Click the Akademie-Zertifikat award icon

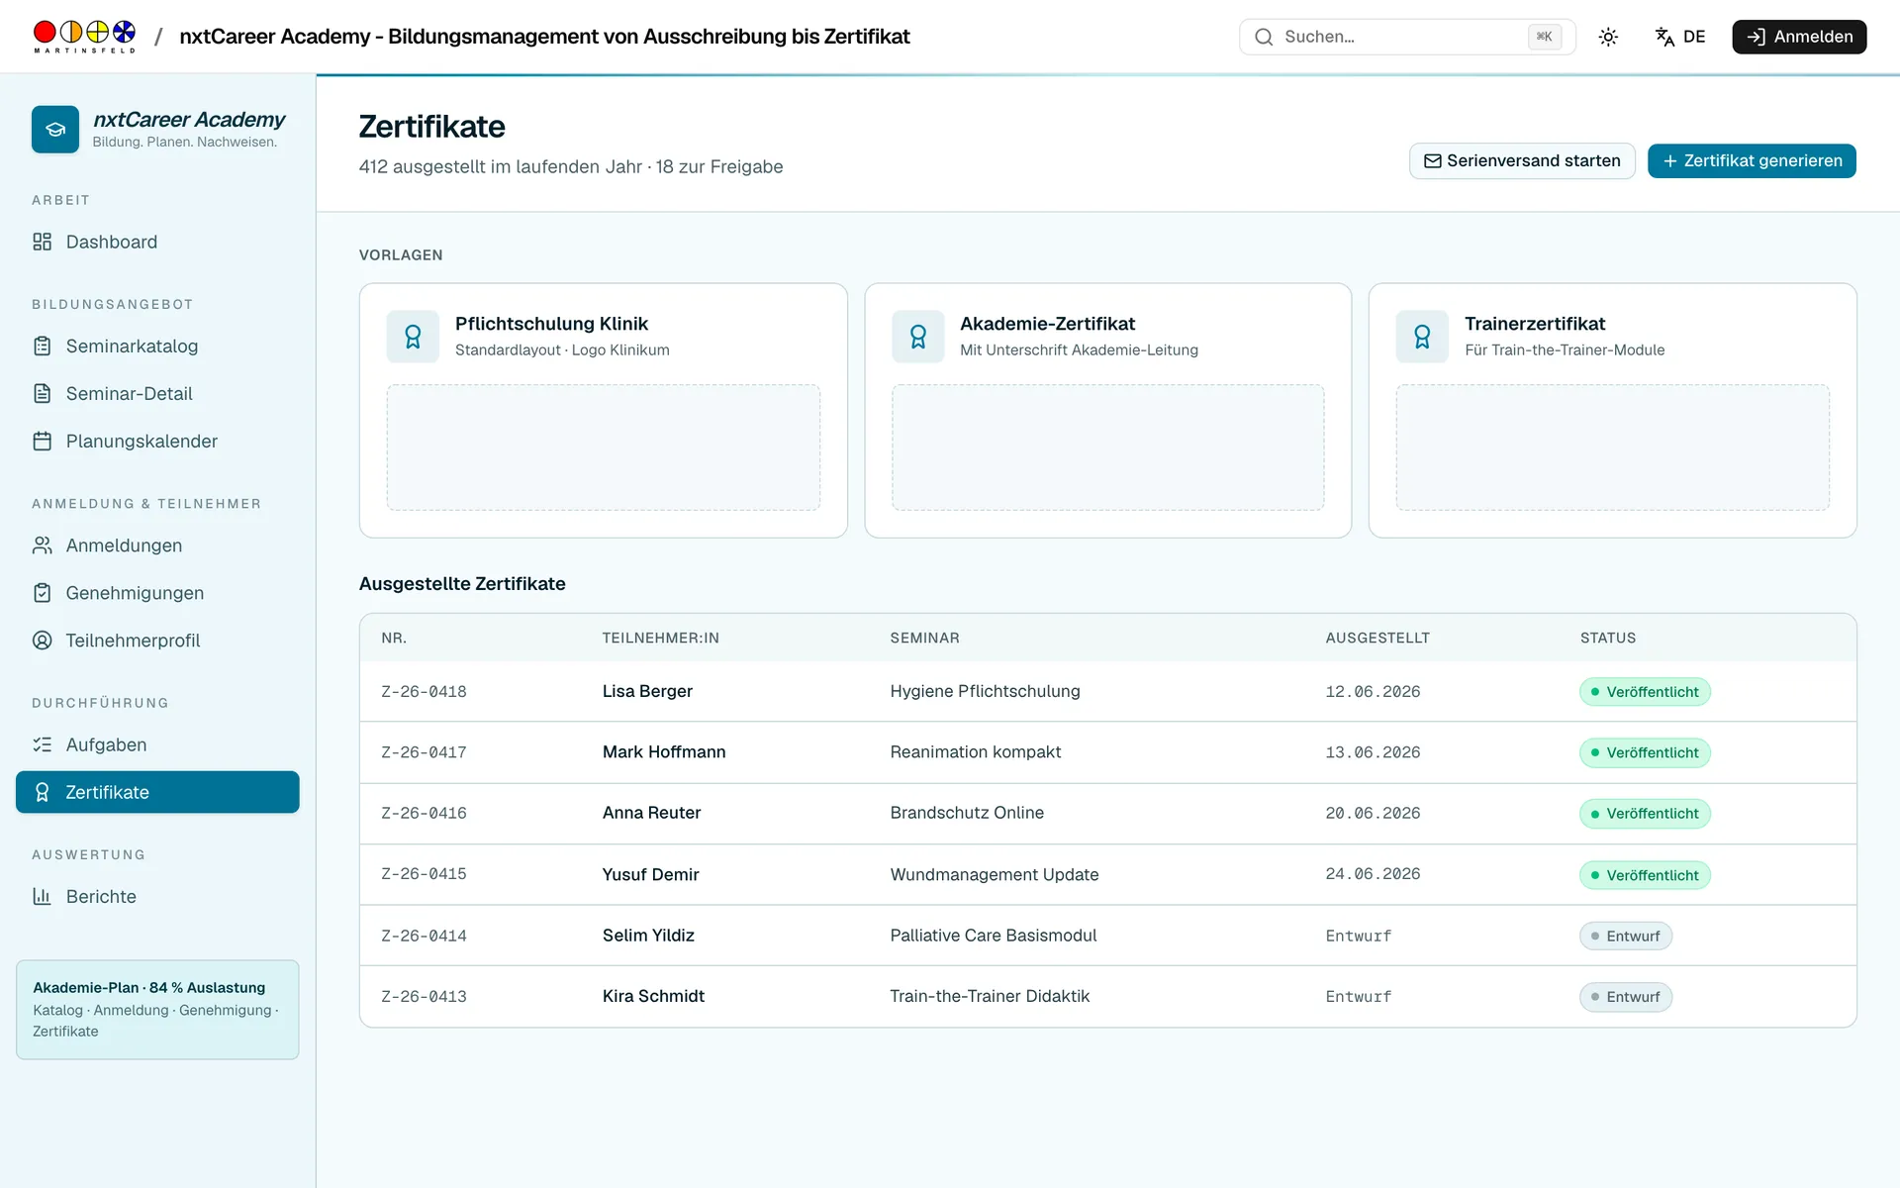pyautogui.click(x=917, y=337)
